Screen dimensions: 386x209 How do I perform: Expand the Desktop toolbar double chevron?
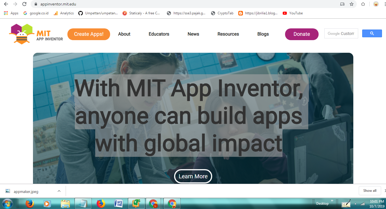(x=332, y=201)
